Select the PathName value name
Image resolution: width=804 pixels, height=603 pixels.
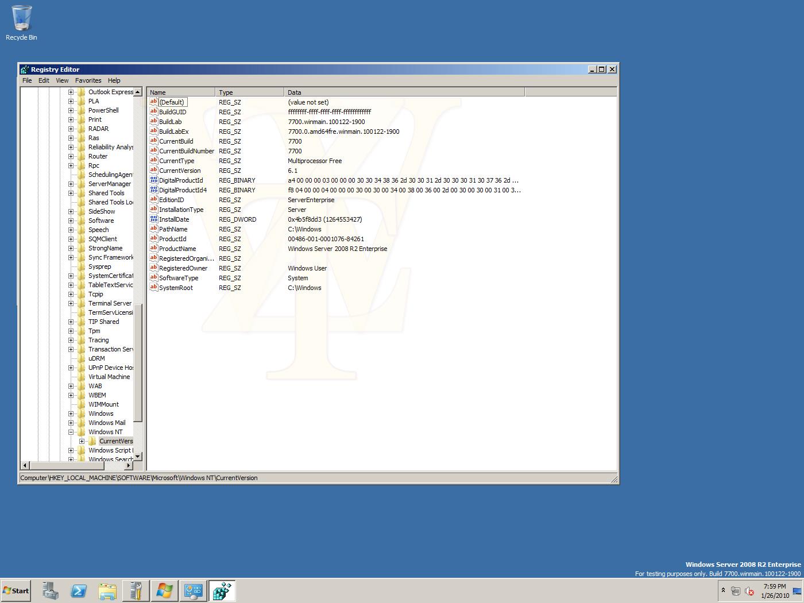pos(173,229)
